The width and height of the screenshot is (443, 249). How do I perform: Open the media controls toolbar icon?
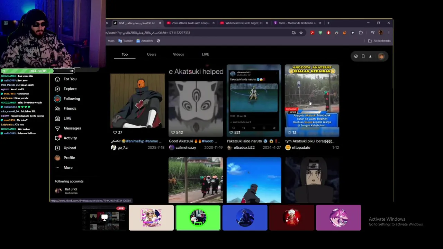[x=373, y=33]
